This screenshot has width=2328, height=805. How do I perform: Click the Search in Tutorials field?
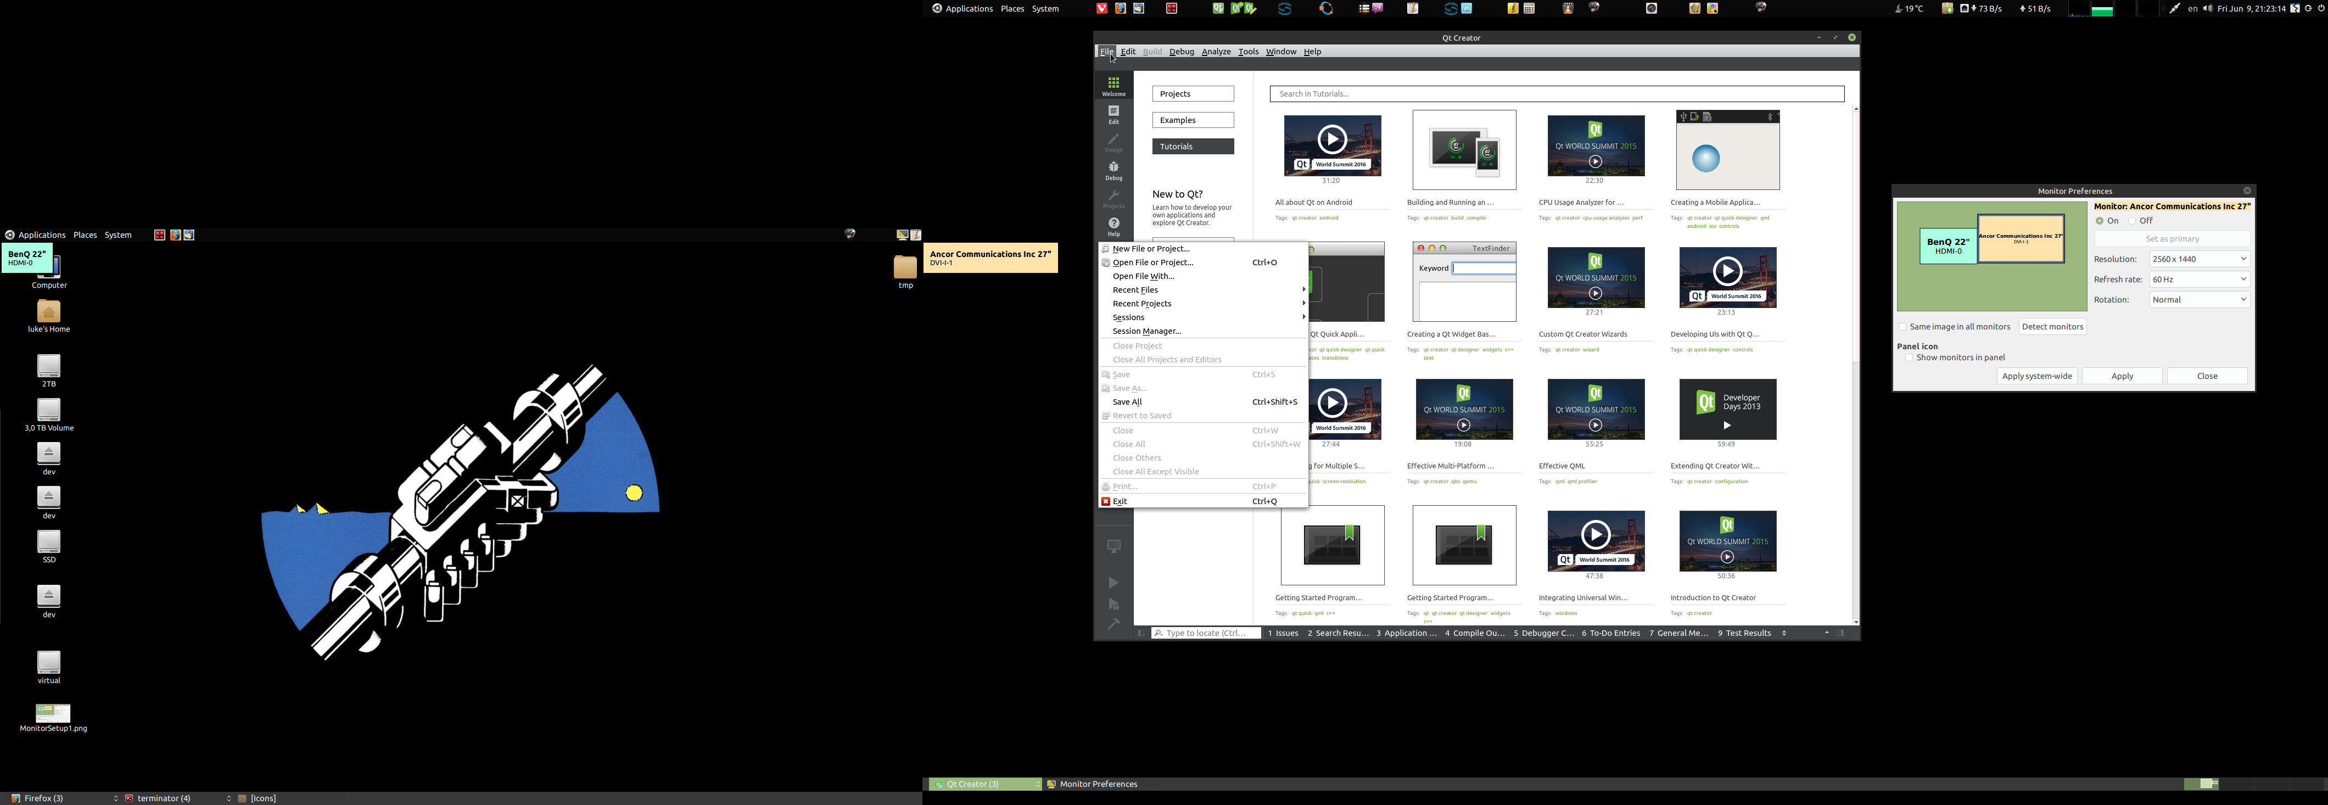[x=1556, y=94]
